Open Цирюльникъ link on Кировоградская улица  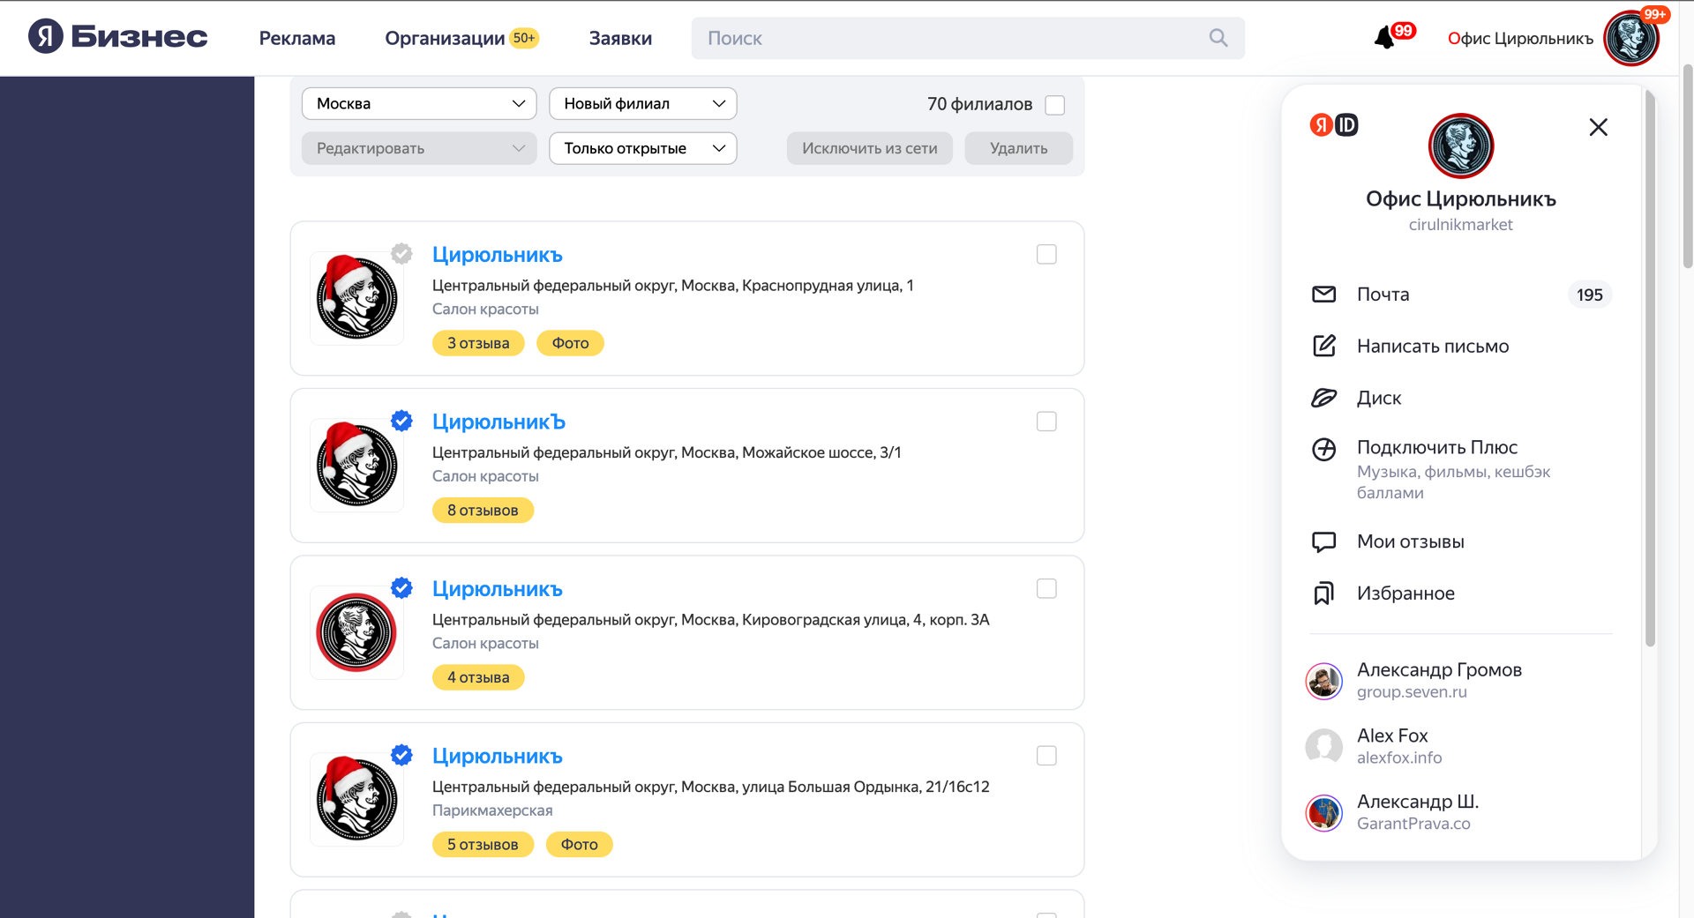pos(497,589)
